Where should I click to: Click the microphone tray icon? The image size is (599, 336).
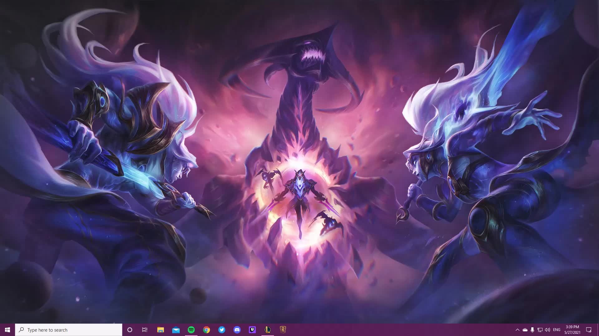point(532,330)
